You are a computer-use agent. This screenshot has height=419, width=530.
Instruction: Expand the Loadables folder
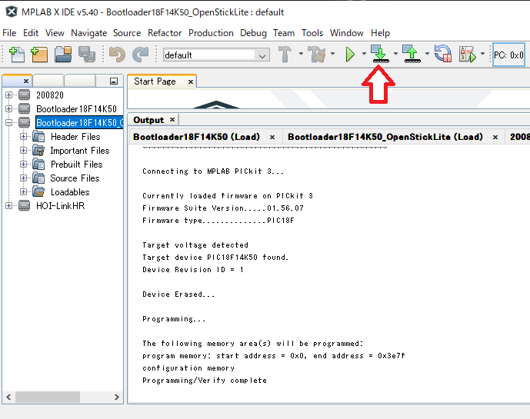tap(23, 192)
